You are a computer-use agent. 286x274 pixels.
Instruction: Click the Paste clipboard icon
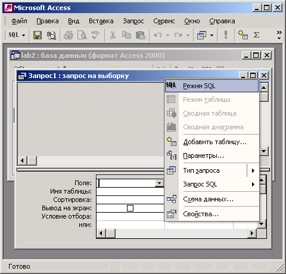[141, 35]
